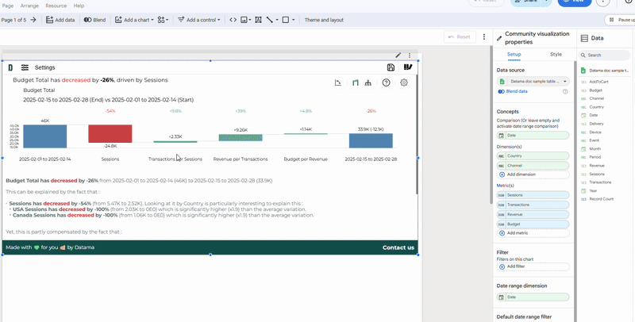This screenshot has height=322, width=635.
Task: Click Add filter
Action: tap(533, 266)
